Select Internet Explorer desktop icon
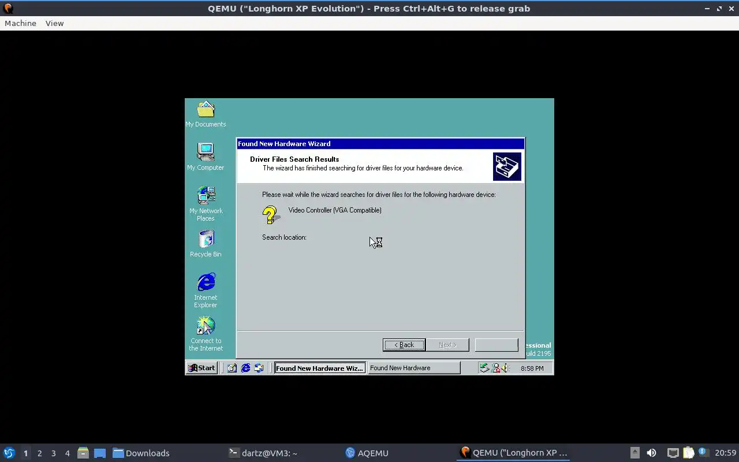Viewport: 739px width, 462px height. [x=206, y=290]
